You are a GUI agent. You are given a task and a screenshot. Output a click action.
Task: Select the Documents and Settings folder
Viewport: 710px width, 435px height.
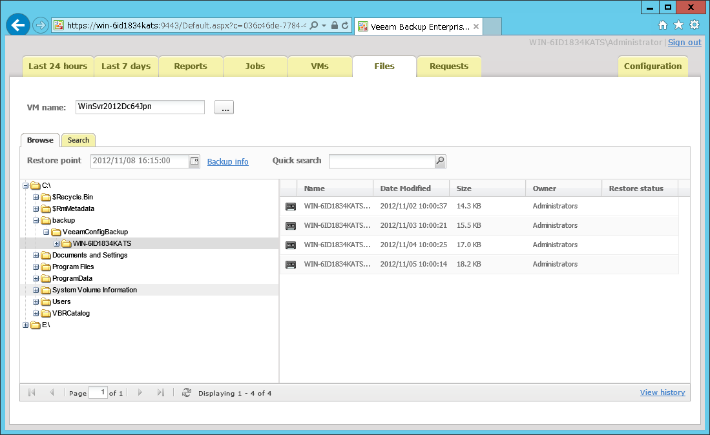[x=90, y=256]
